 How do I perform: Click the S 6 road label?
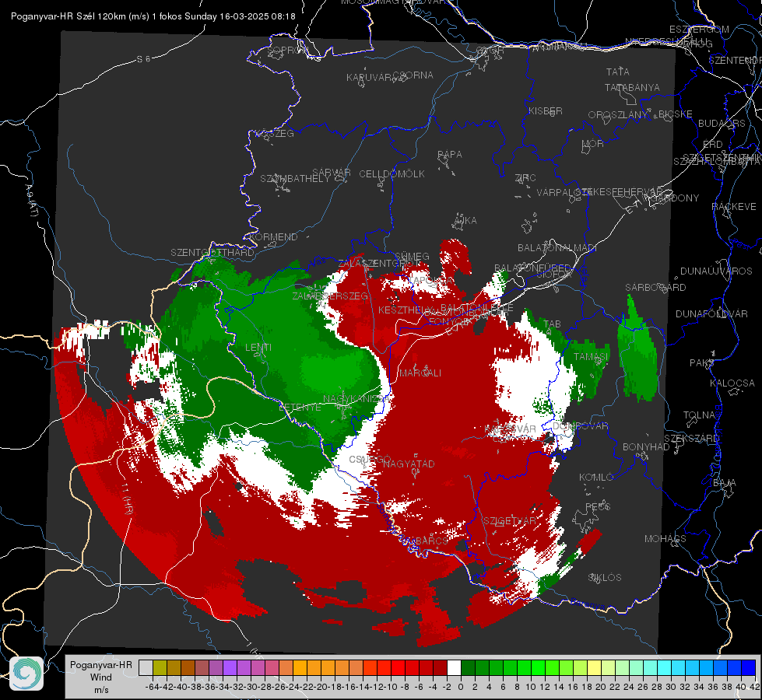coord(143,59)
